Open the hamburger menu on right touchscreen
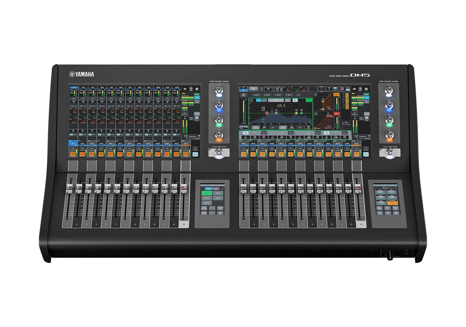The image size is (466, 327). coord(354,89)
